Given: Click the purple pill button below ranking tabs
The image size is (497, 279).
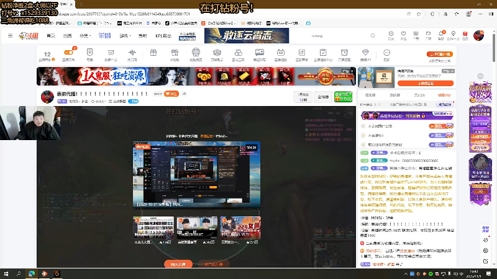Looking at the screenshot, I should click(x=445, y=104).
